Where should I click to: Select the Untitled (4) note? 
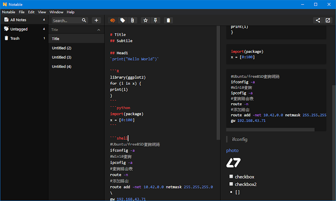(x=76, y=67)
